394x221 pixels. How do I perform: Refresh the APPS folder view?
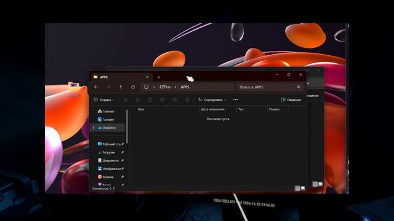133,87
